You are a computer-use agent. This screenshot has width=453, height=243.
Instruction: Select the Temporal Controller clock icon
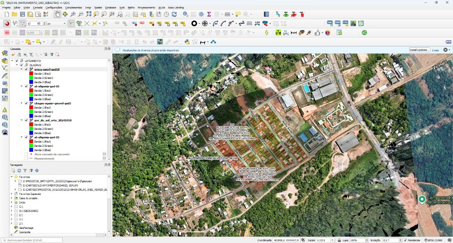pyautogui.click(x=166, y=14)
